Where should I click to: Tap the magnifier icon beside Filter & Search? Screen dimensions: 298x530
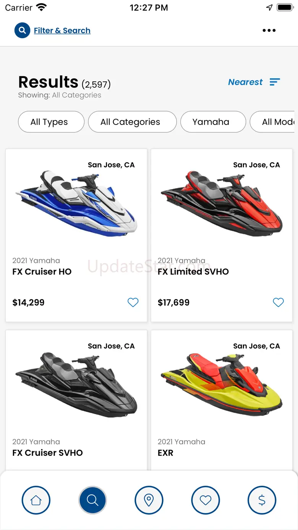22,30
